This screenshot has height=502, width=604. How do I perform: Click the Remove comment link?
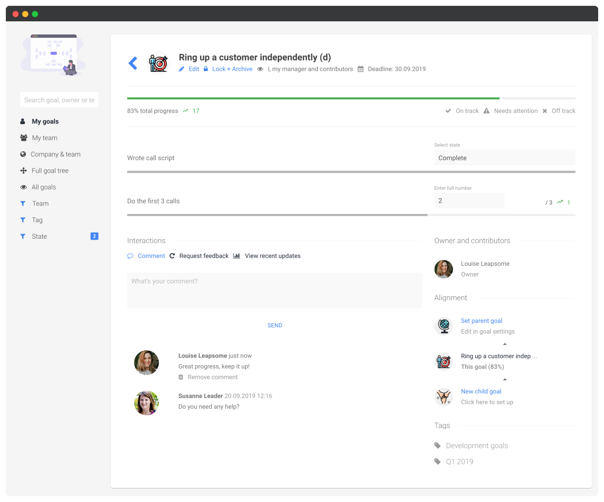coord(213,377)
